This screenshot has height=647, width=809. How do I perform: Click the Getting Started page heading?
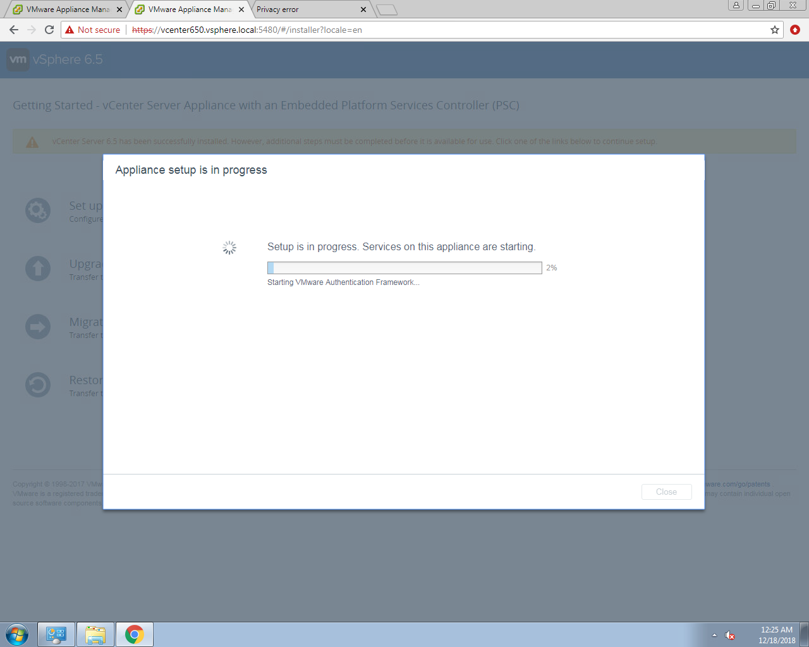[266, 106]
